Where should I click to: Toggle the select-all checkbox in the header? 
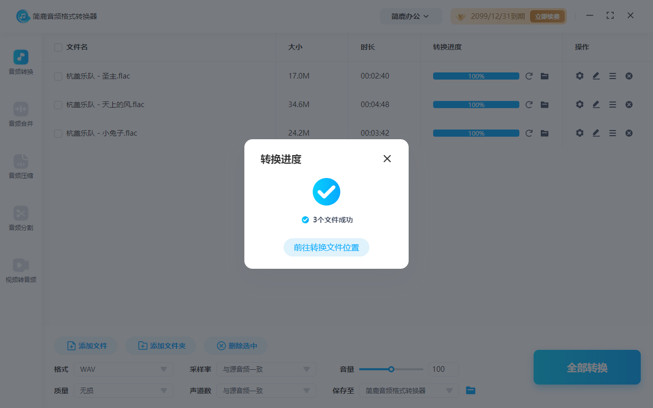click(58, 47)
